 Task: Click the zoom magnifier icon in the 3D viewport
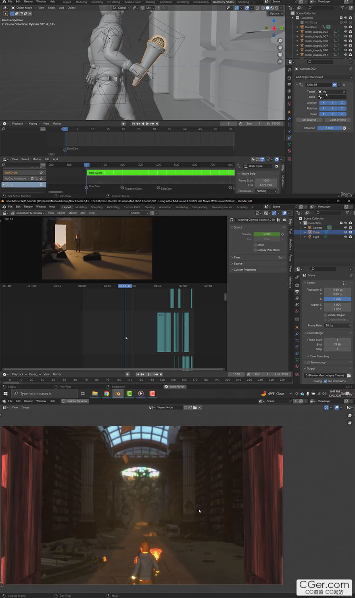280,41
